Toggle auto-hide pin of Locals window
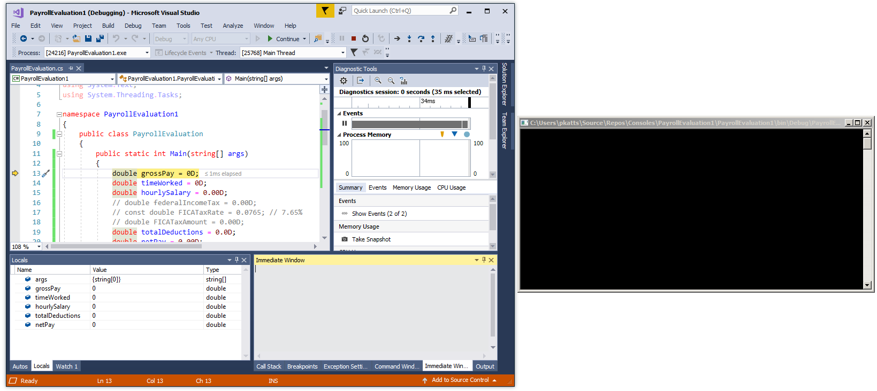This screenshot has width=877, height=391. (237, 260)
